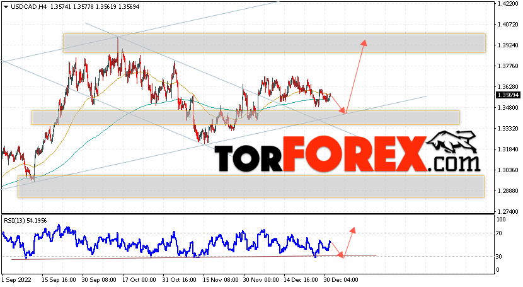Select the 1.39240 price axis value
523x287 pixels.
point(508,45)
